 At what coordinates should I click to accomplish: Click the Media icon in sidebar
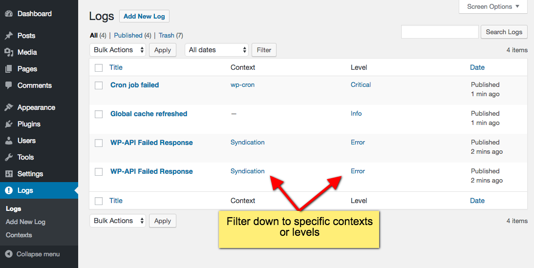point(9,52)
